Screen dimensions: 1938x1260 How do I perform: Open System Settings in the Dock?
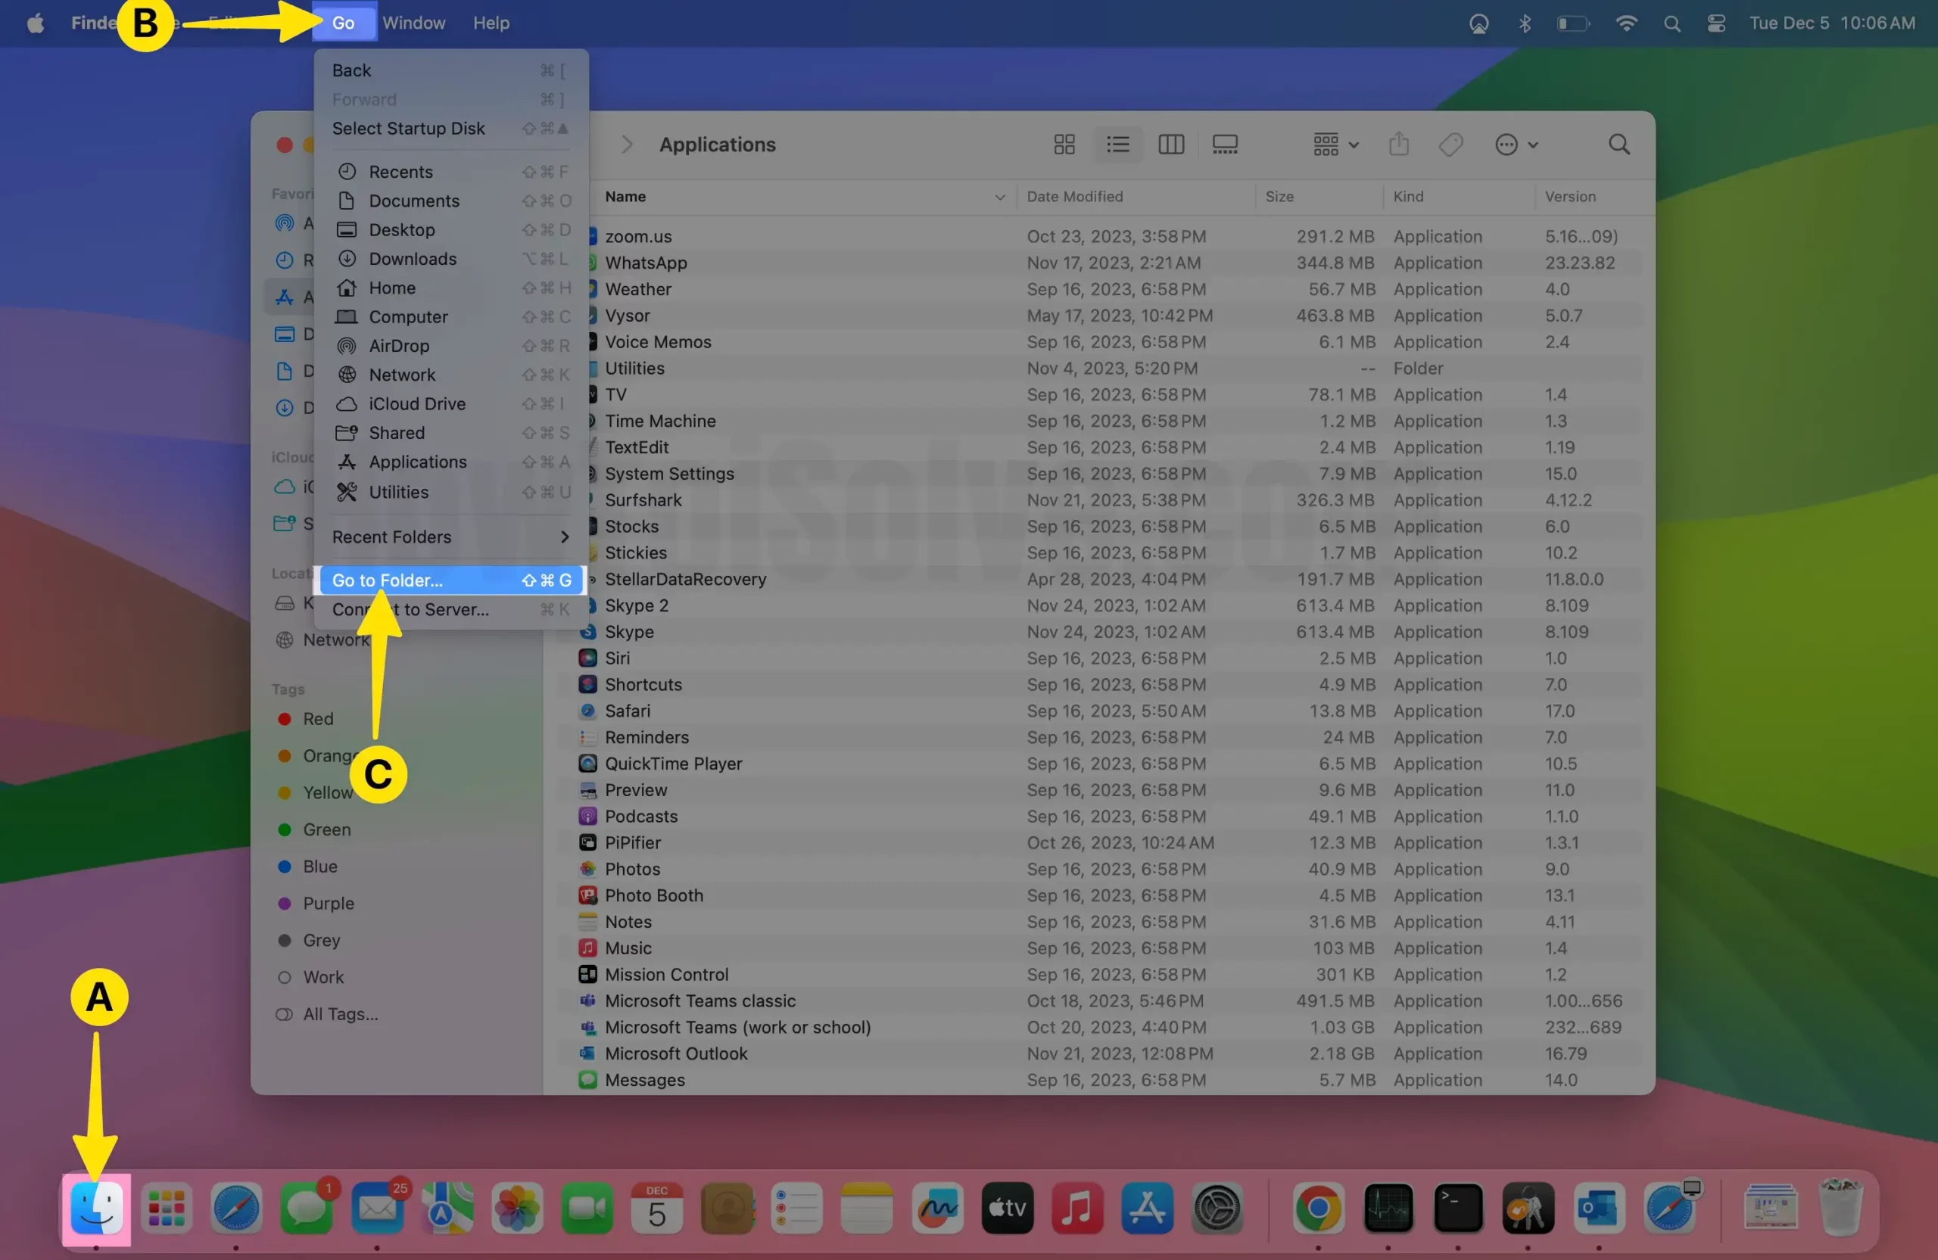pos(1217,1208)
